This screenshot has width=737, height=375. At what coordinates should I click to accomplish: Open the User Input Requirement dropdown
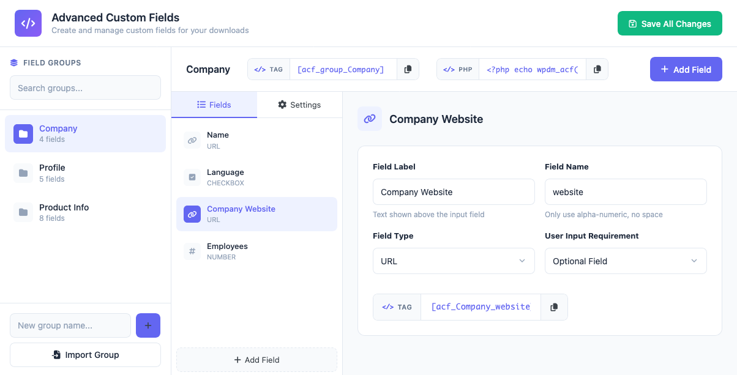pos(626,261)
